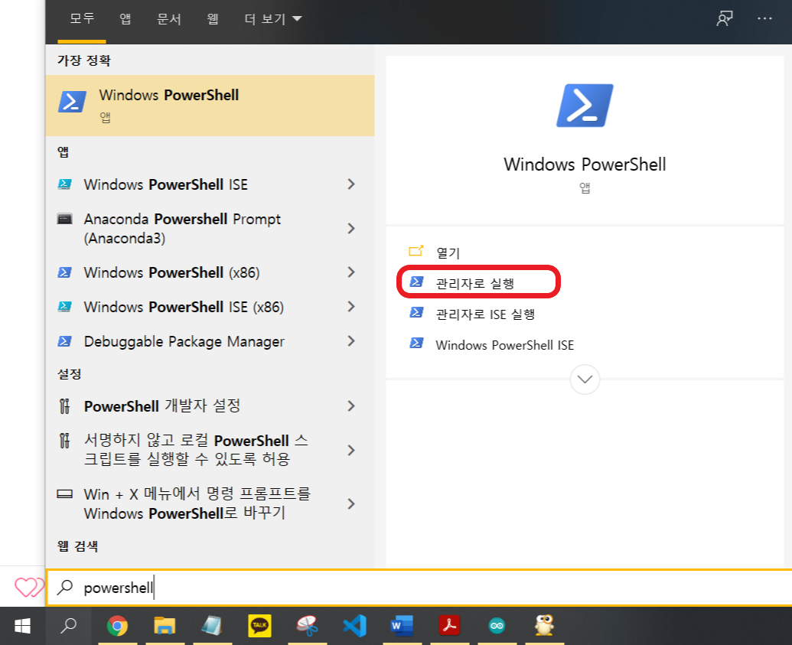Viewport: 792px width, 645px height.
Task: Expand Win + X 메뉴 setting arrow
Action: [x=351, y=503]
